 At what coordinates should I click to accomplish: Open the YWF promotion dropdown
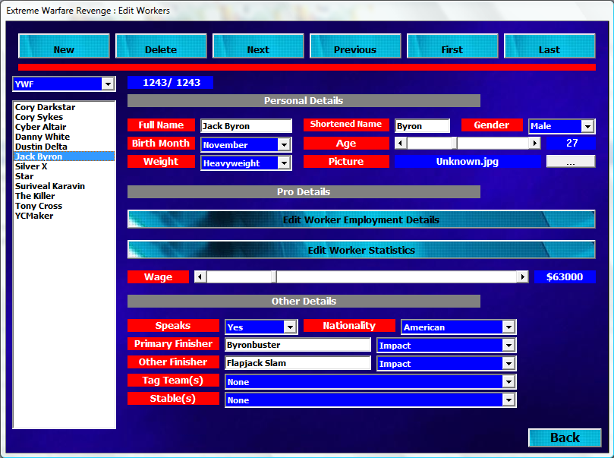pyautogui.click(x=107, y=84)
